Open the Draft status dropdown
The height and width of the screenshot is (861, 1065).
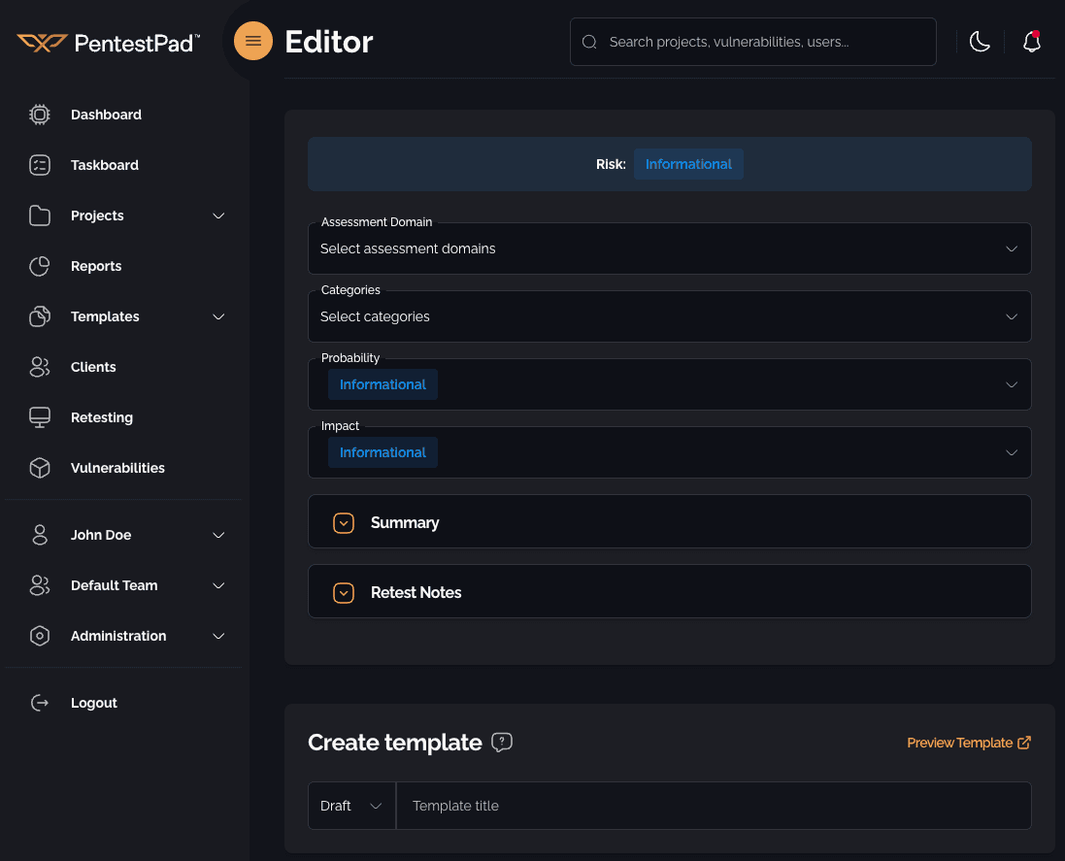pos(350,806)
